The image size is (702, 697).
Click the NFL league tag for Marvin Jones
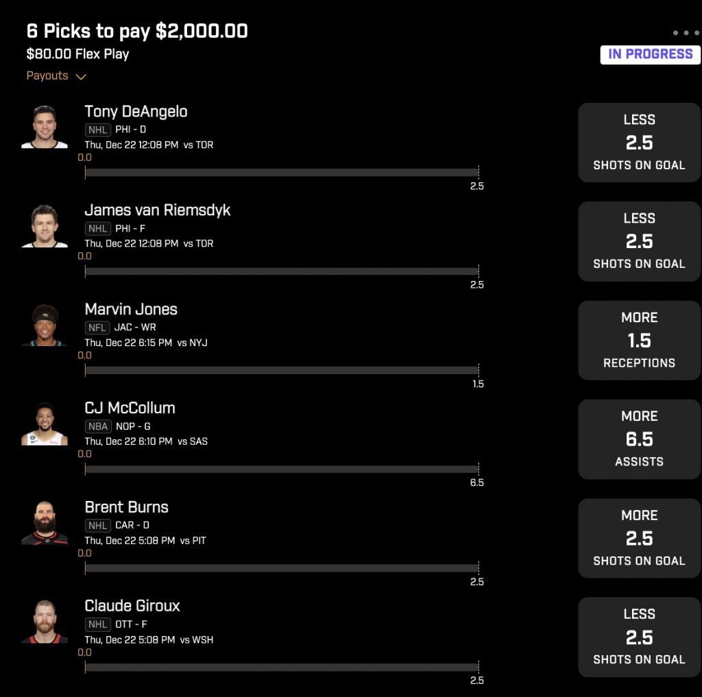click(x=97, y=328)
